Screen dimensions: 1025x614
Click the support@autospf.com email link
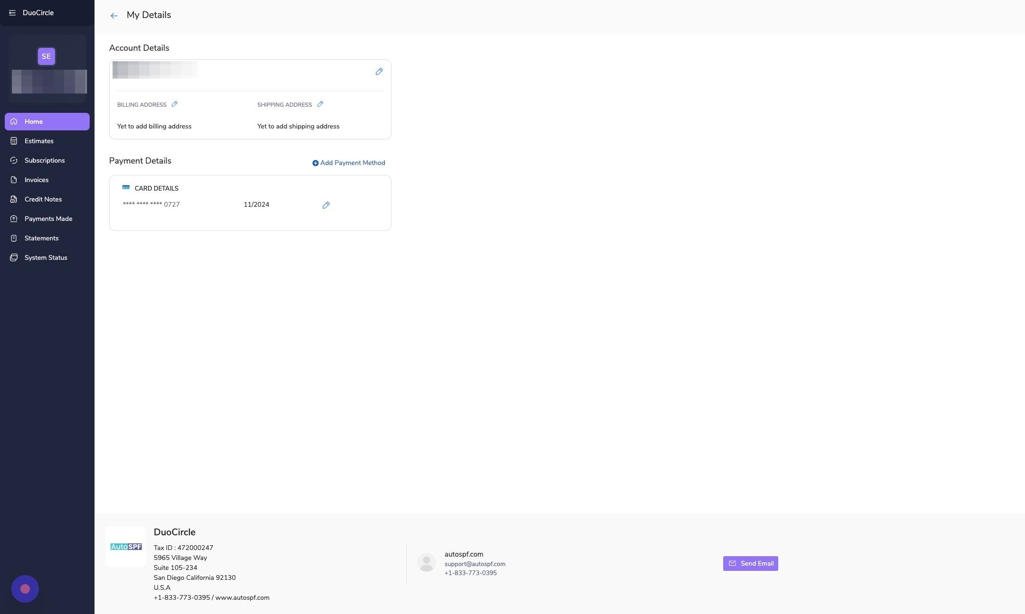click(475, 564)
